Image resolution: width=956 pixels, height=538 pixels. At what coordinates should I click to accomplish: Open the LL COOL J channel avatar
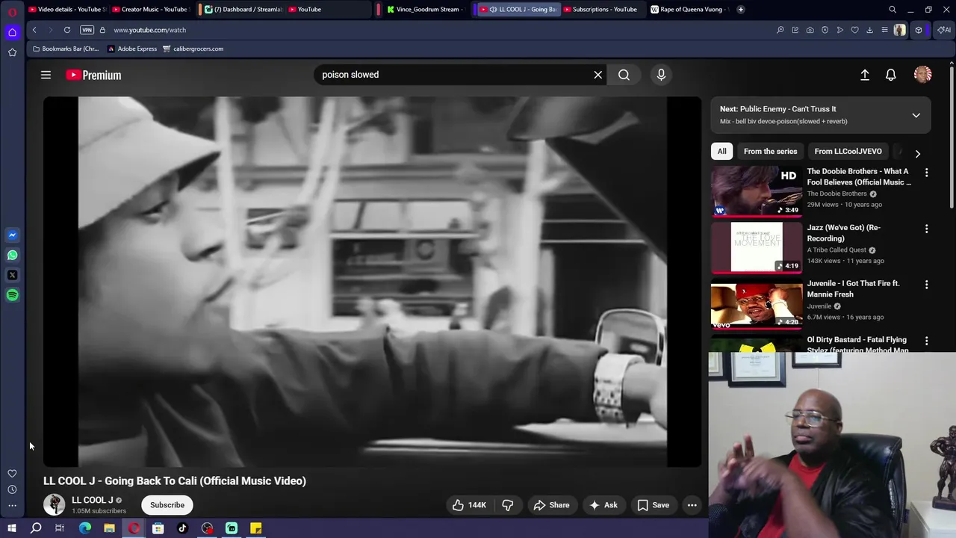pyautogui.click(x=54, y=505)
